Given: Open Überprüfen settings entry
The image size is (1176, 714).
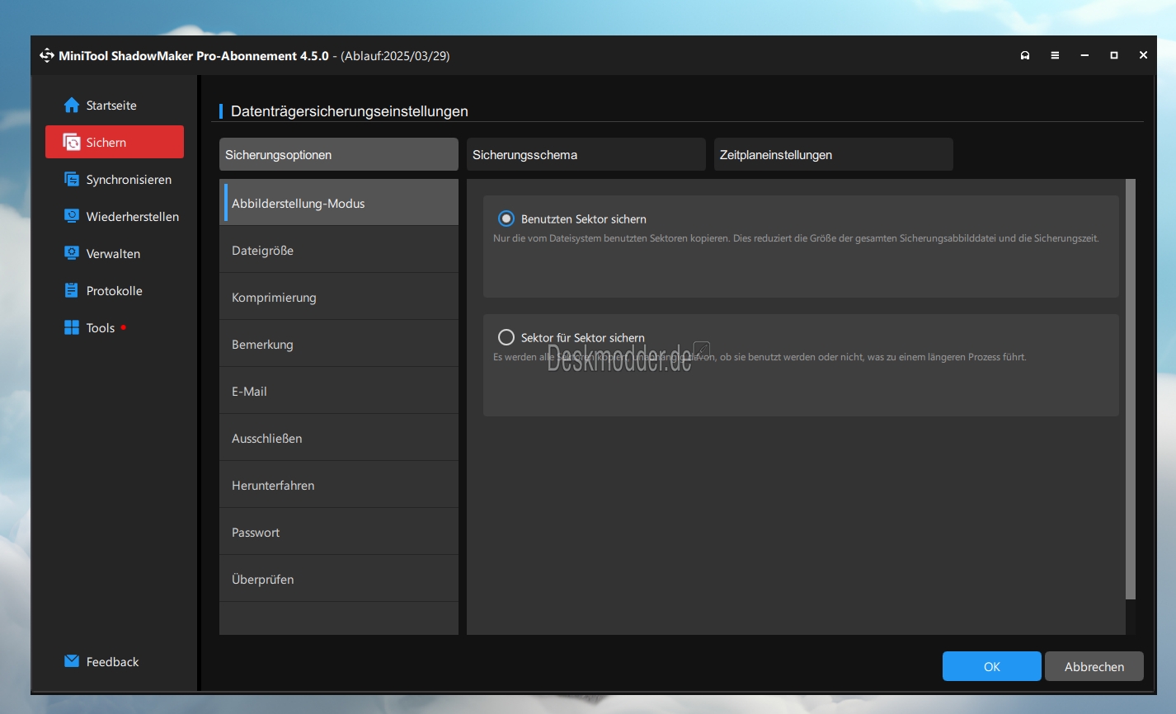Looking at the screenshot, I should (339, 579).
